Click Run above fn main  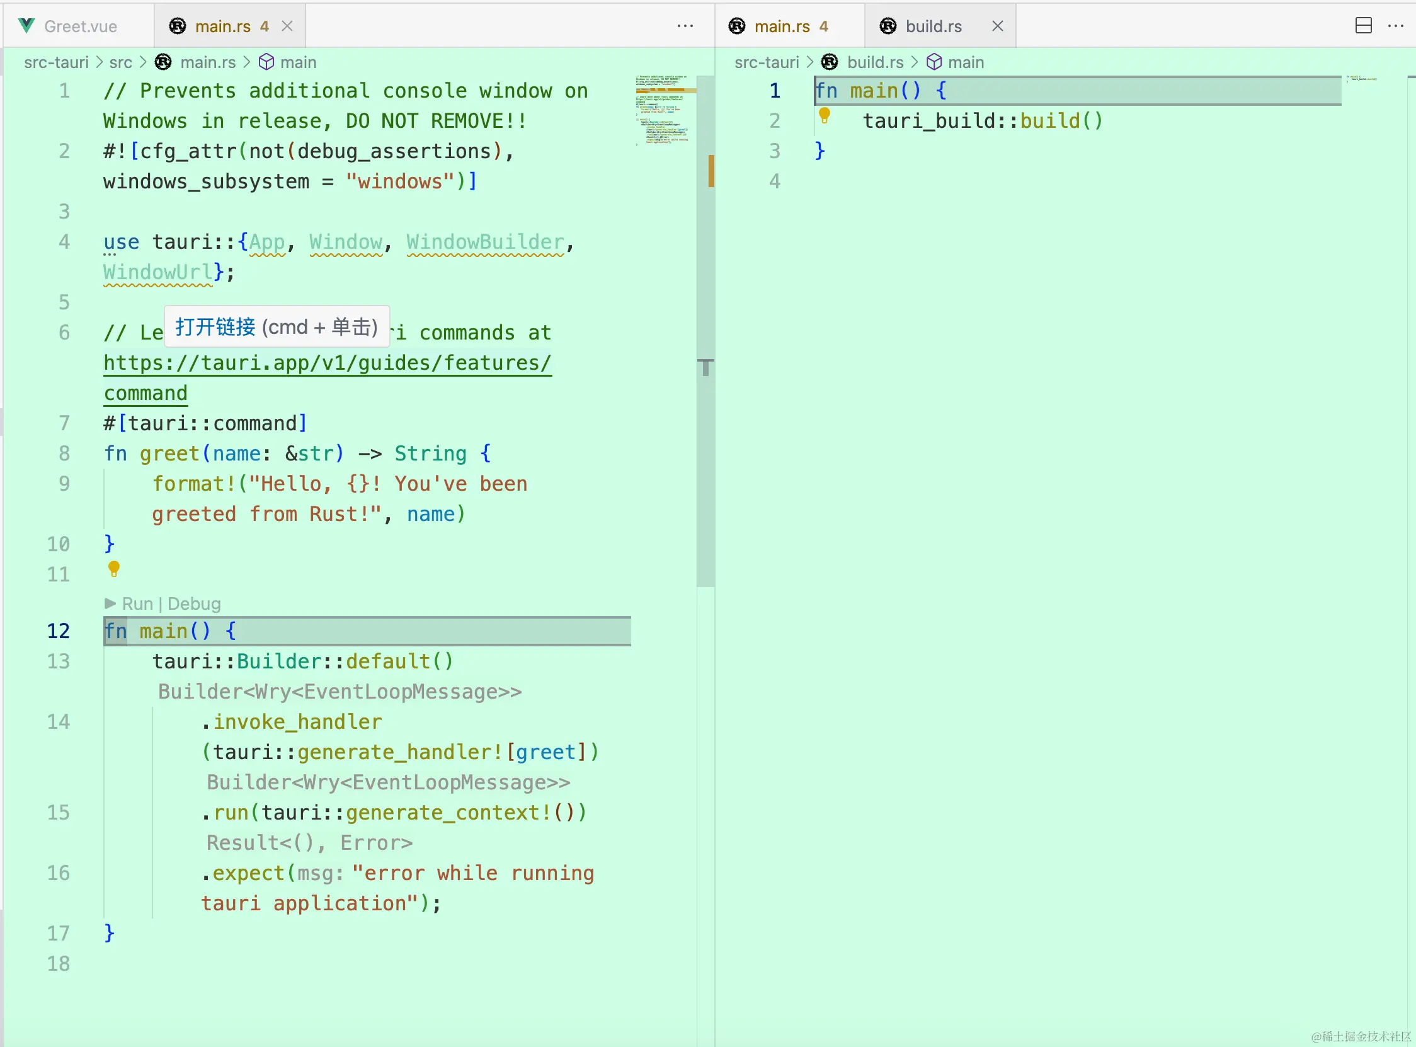(x=137, y=604)
